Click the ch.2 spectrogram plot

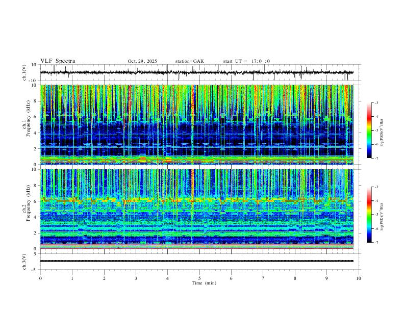pos(197,209)
